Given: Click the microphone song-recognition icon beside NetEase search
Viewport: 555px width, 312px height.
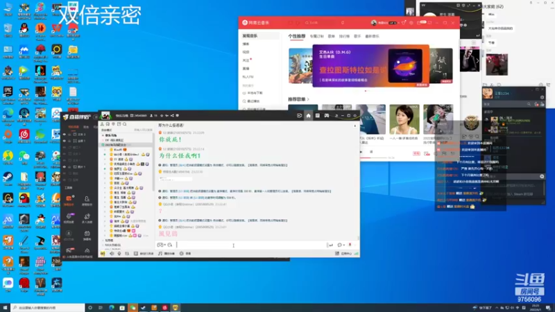Looking at the screenshot, I should pyautogui.click(x=343, y=23).
